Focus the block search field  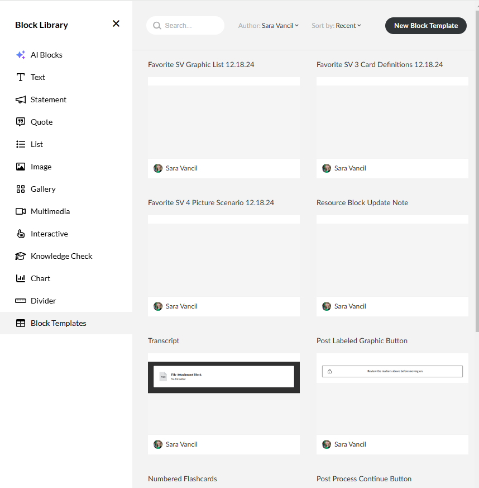pos(191,26)
